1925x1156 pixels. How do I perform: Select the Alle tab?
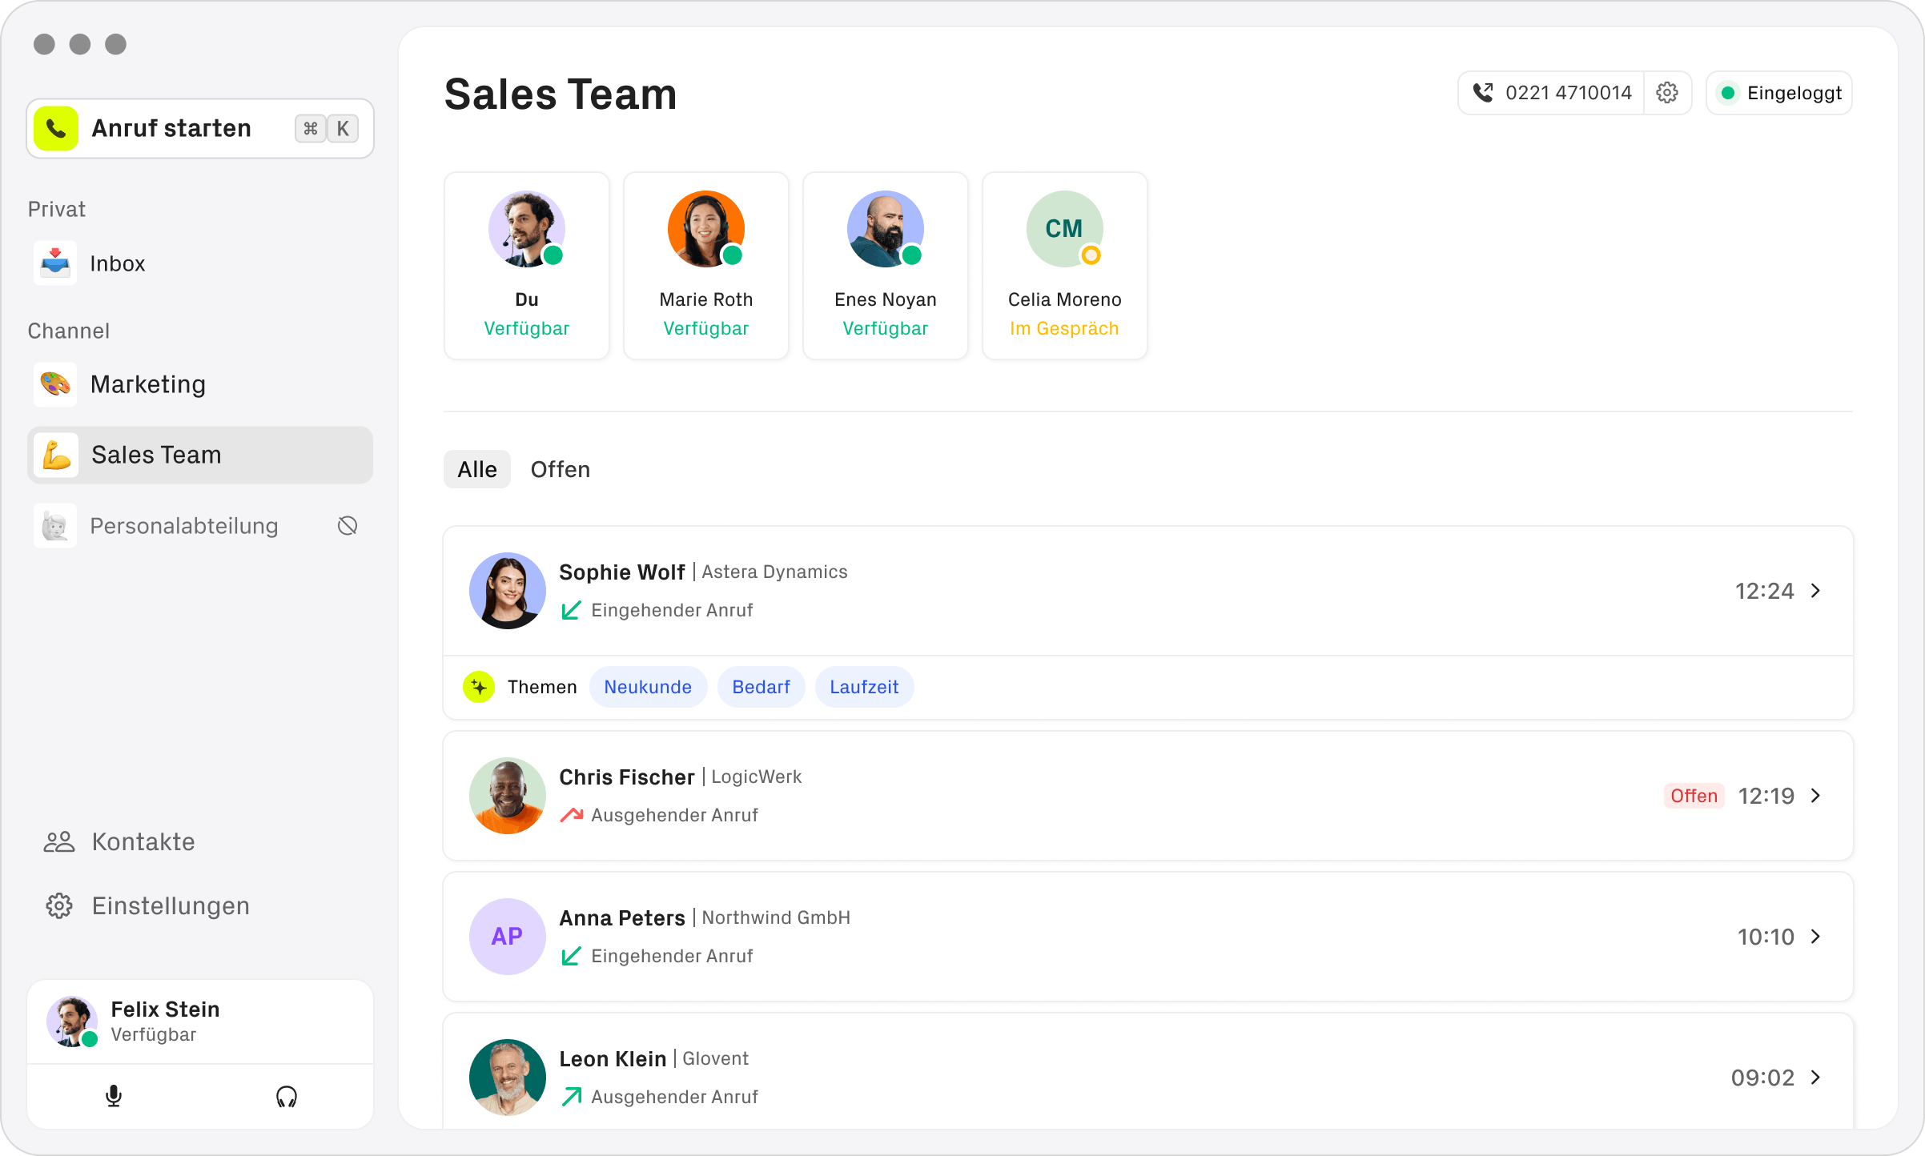coord(477,469)
